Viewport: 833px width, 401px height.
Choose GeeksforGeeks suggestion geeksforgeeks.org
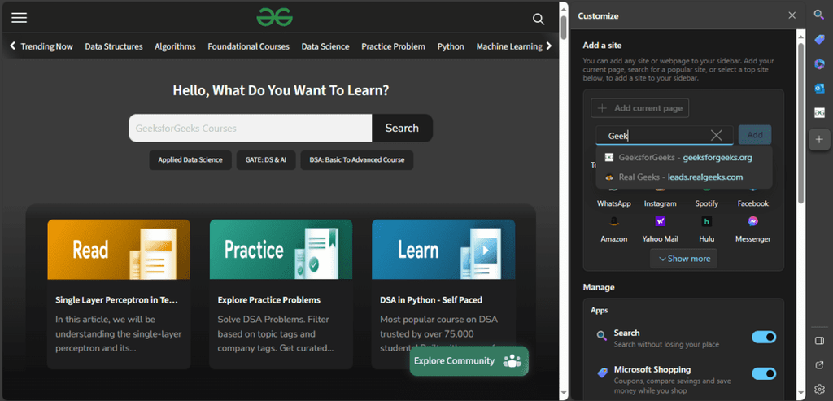pyautogui.click(x=683, y=158)
